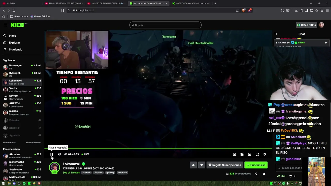
Task: Collapse the chat panel icon
Action: [x=276, y=34]
